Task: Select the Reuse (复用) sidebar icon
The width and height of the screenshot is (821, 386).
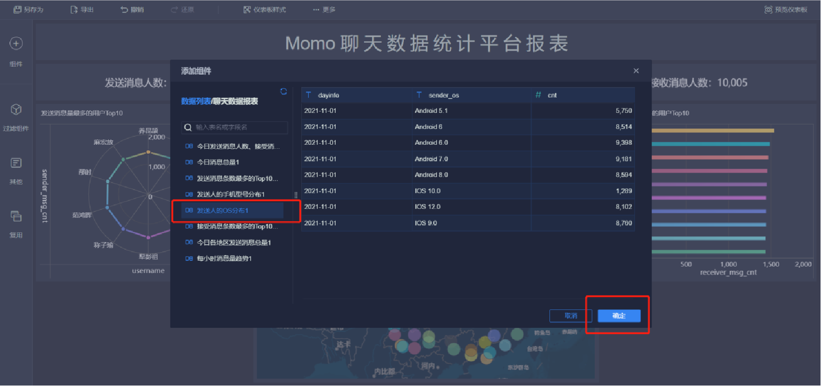Action: (16, 216)
